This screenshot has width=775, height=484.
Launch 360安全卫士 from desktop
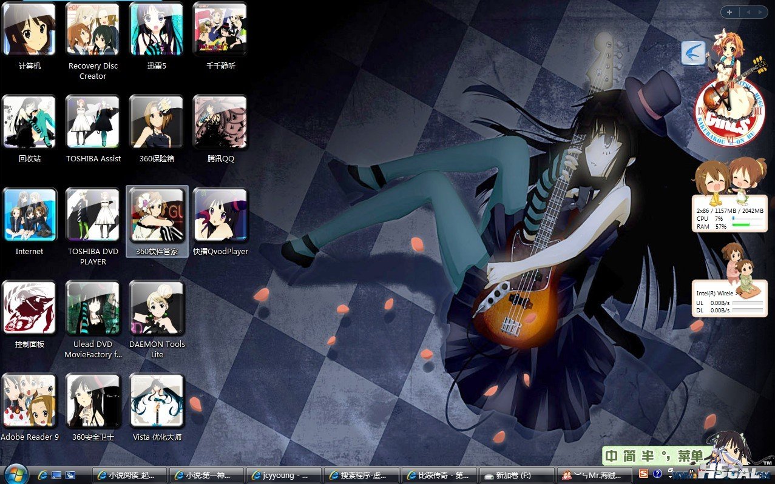(x=93, y=401)
